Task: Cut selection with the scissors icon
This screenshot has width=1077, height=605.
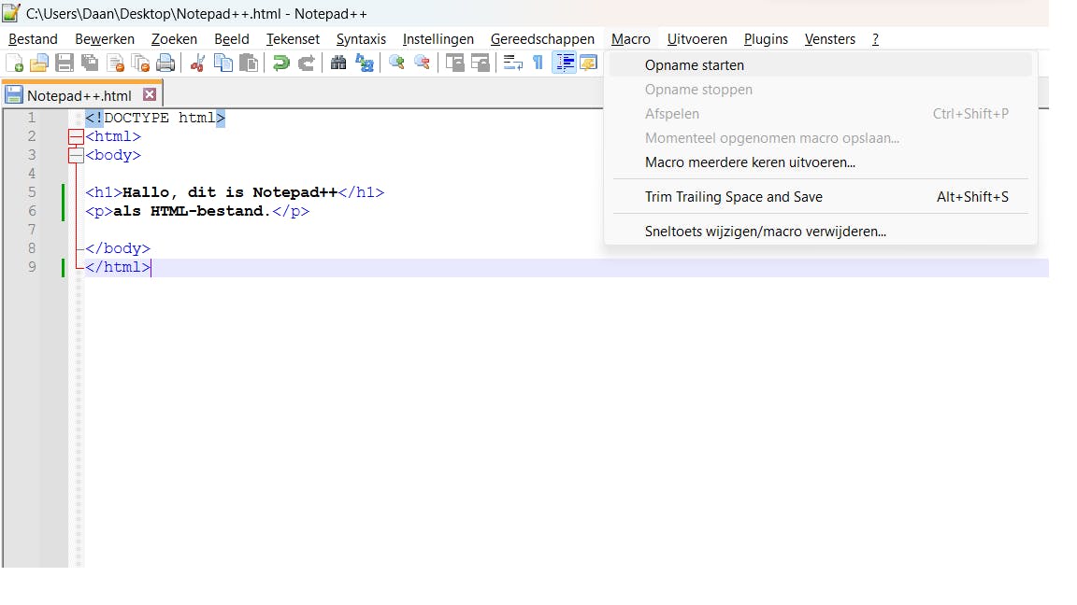Action: [x=198, y=63]
